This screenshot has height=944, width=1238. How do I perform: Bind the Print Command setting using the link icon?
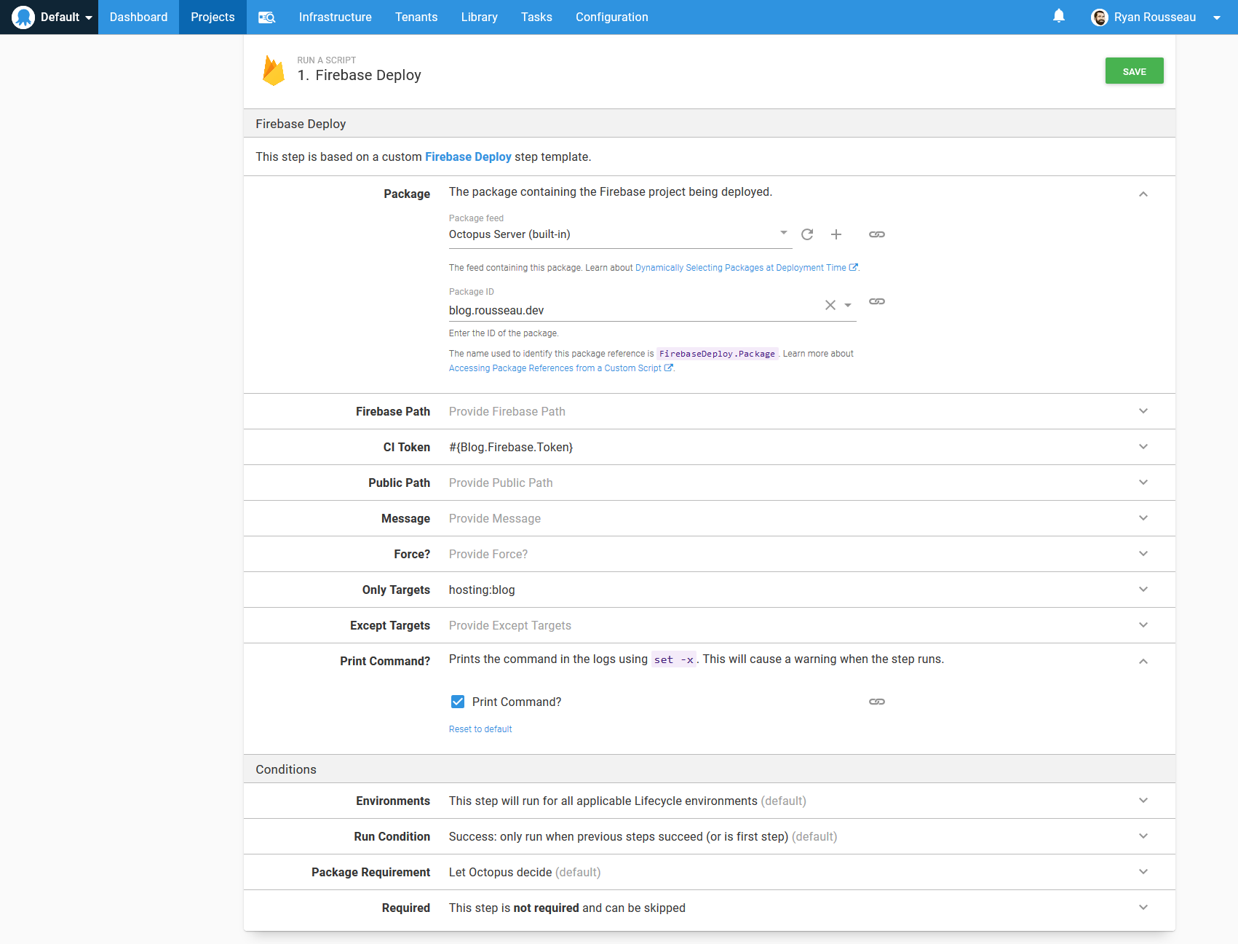coord(876,702)
